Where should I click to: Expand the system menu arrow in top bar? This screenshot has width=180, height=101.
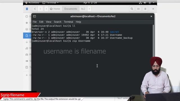pyautogui.click(x=154, y=3)
